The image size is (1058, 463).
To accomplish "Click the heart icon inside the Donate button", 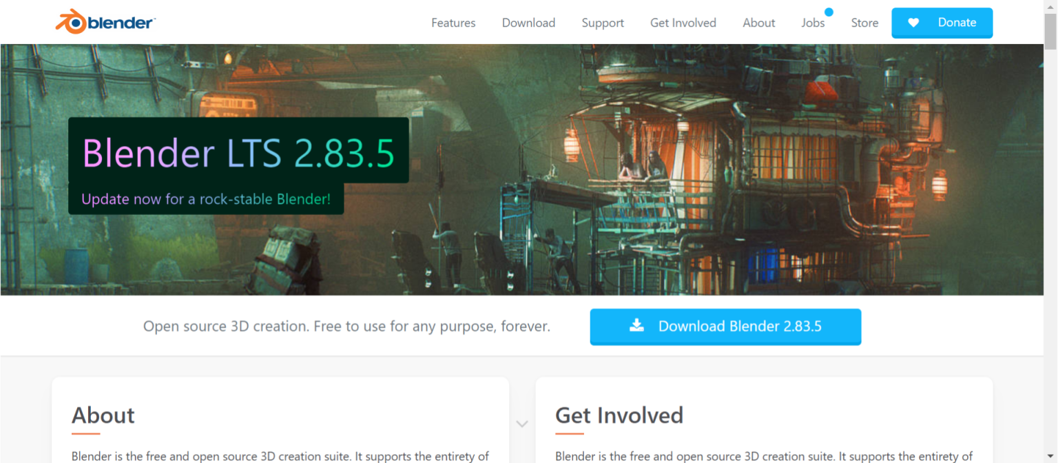I will click(x=914, y=23).
